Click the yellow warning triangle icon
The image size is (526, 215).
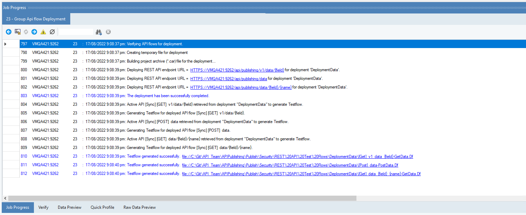[43, 32]
